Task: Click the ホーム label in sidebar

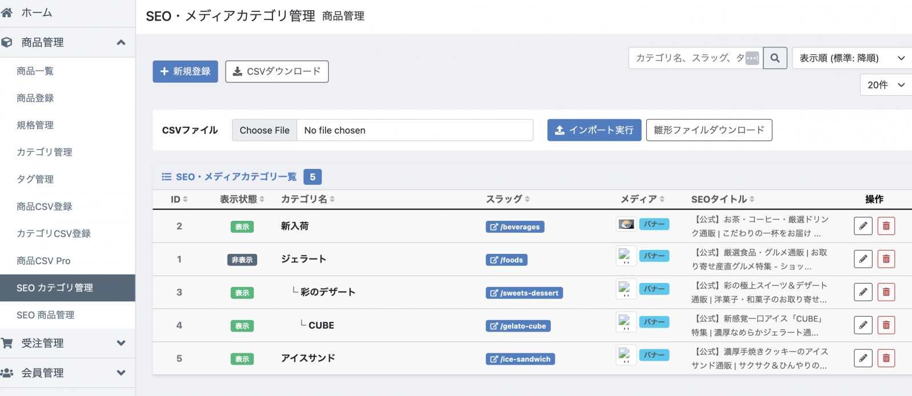Action: (x=37, y=12)
